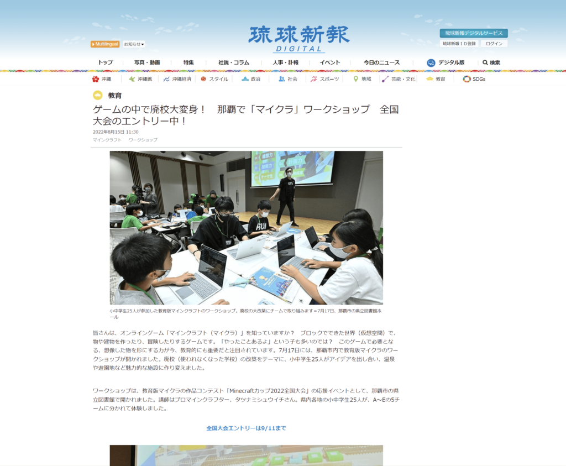Click the 政治 category icon
566x466 pixels.
click(245, 79)
